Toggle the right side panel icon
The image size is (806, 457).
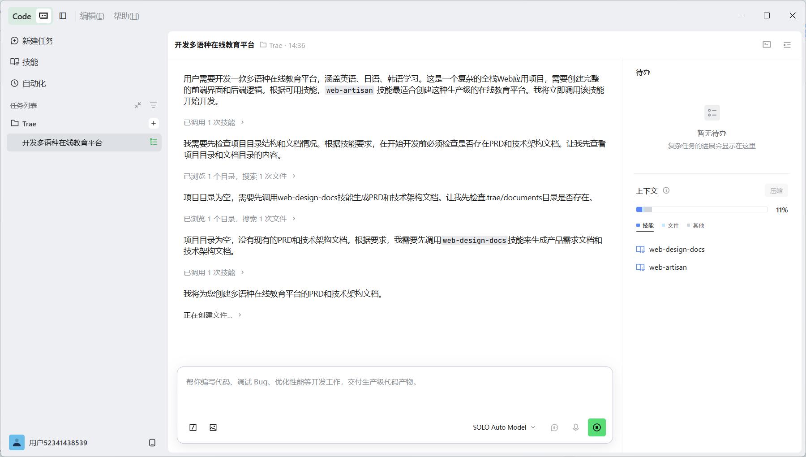point(787,45)
